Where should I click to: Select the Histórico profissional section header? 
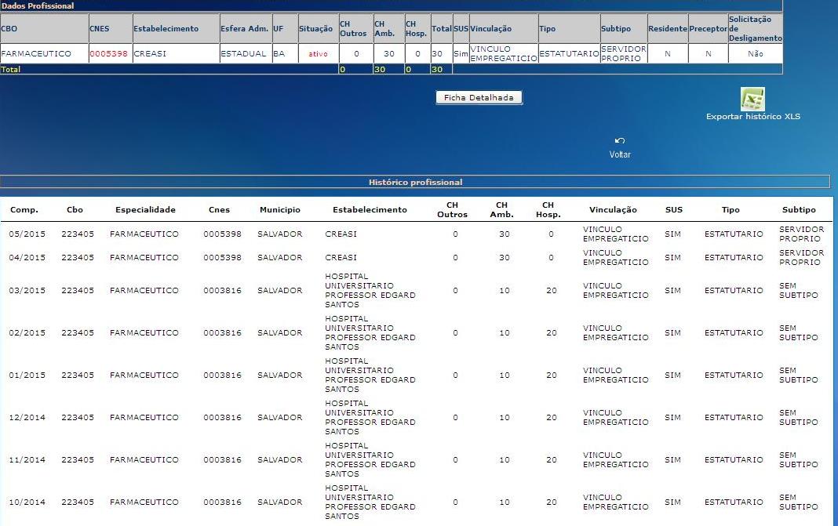[415, 182]
